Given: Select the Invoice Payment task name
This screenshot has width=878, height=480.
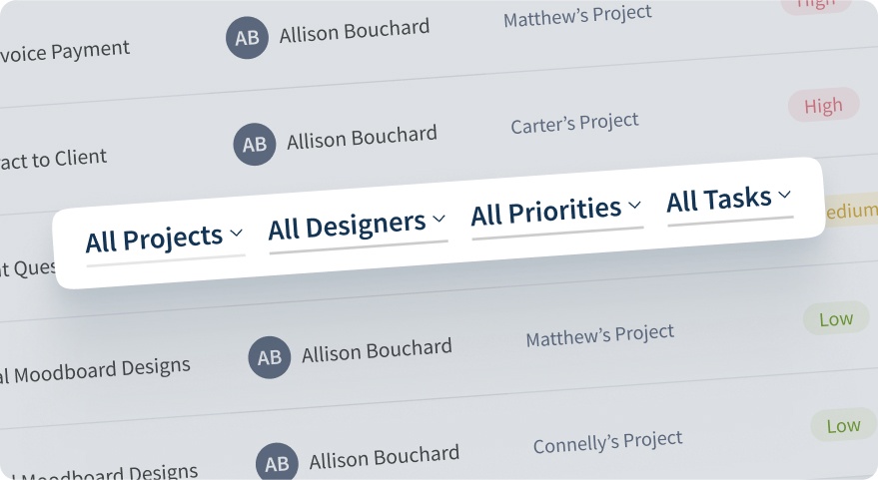Looking at the screenshot, I should 65,50.
